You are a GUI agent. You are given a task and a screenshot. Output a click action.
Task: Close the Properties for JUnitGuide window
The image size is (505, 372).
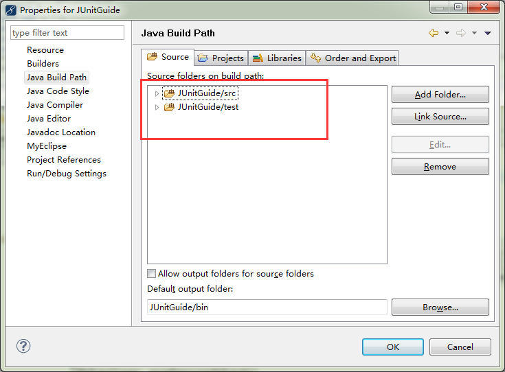[484, 7]
